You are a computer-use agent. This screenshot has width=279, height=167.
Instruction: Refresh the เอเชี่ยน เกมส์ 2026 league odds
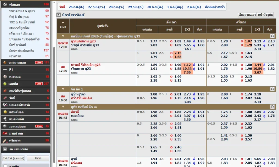click(272, 36)
